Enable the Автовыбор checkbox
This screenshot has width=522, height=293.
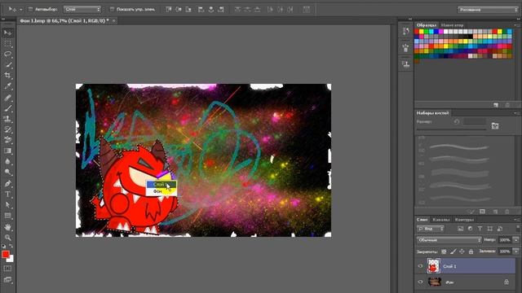(30, 9)
